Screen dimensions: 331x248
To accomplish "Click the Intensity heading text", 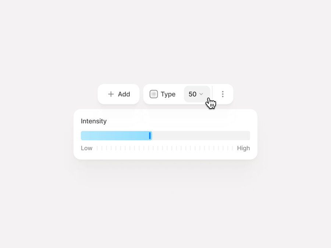I will pos(94,121).
